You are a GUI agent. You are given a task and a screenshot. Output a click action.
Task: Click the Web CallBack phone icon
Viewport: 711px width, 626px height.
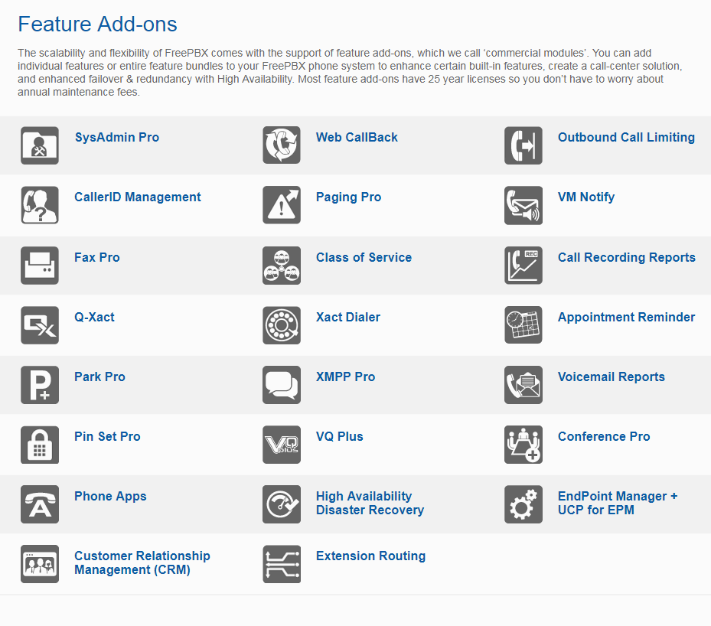point(282,145)
